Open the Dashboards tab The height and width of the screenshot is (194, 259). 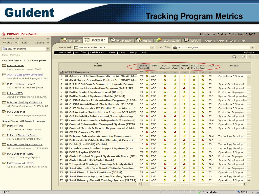(x=168, y=40)
